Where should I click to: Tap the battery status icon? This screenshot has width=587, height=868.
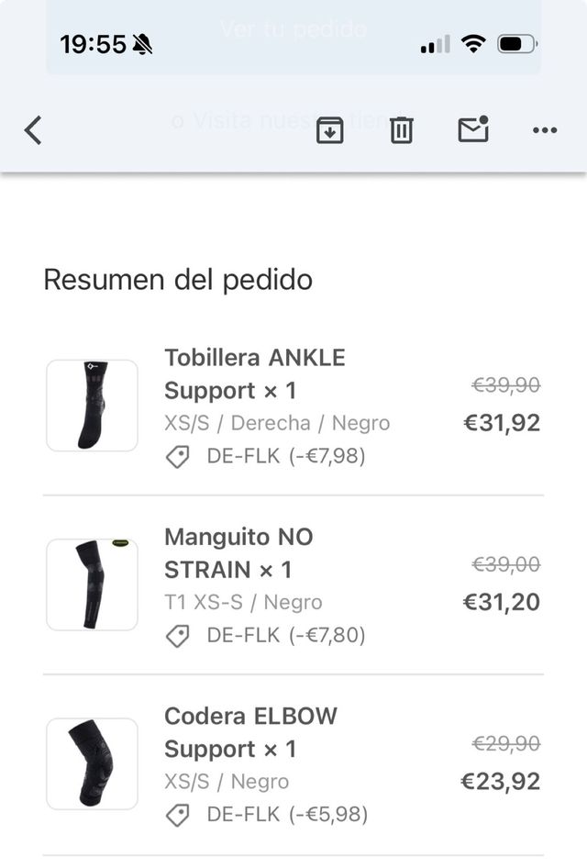tap(517, 43)
